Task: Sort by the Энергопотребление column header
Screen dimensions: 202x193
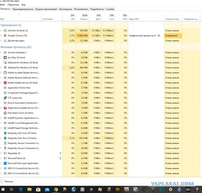Action: point(173,17)
